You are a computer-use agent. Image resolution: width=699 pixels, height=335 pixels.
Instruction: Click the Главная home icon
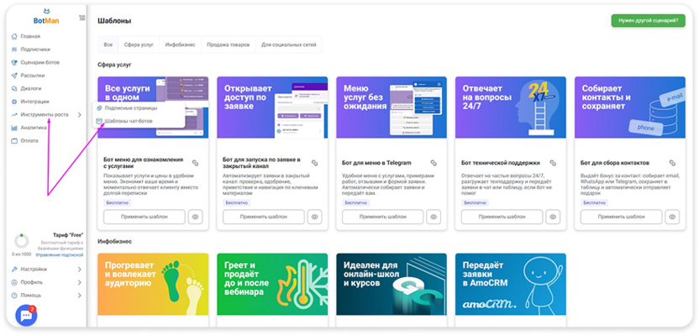point(14,37)
